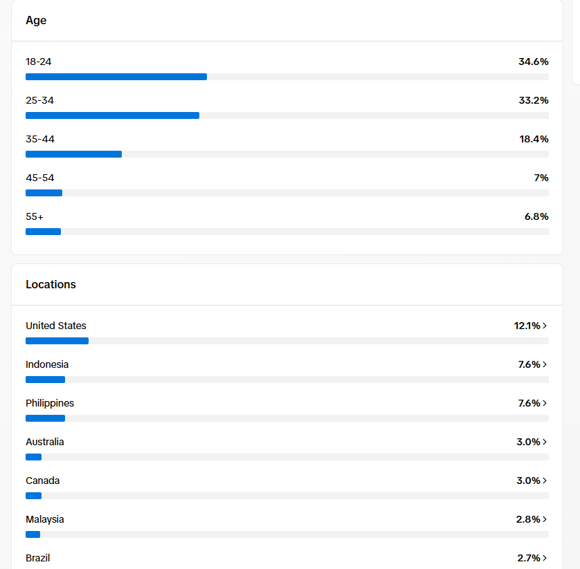The height and width of the screenshot is (569, 580).
Task: Click the Malaysia 2.8% percentage value
Action: click(528, 519)
